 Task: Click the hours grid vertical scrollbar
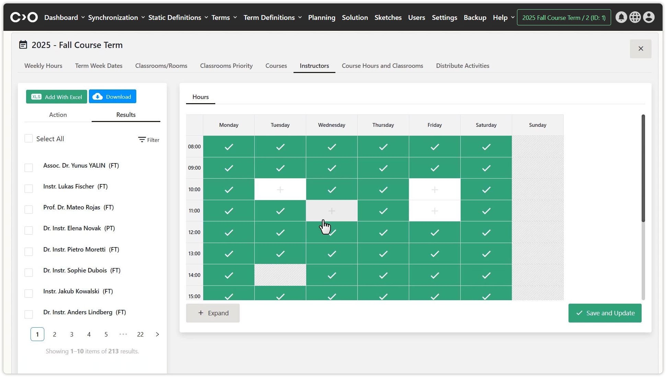643,168
